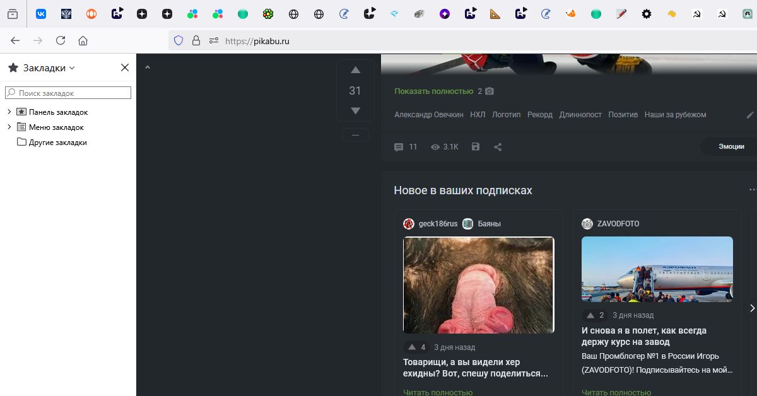Select the НХЛ tag on the post
This screenshot has width=757, height=396.
478,115
